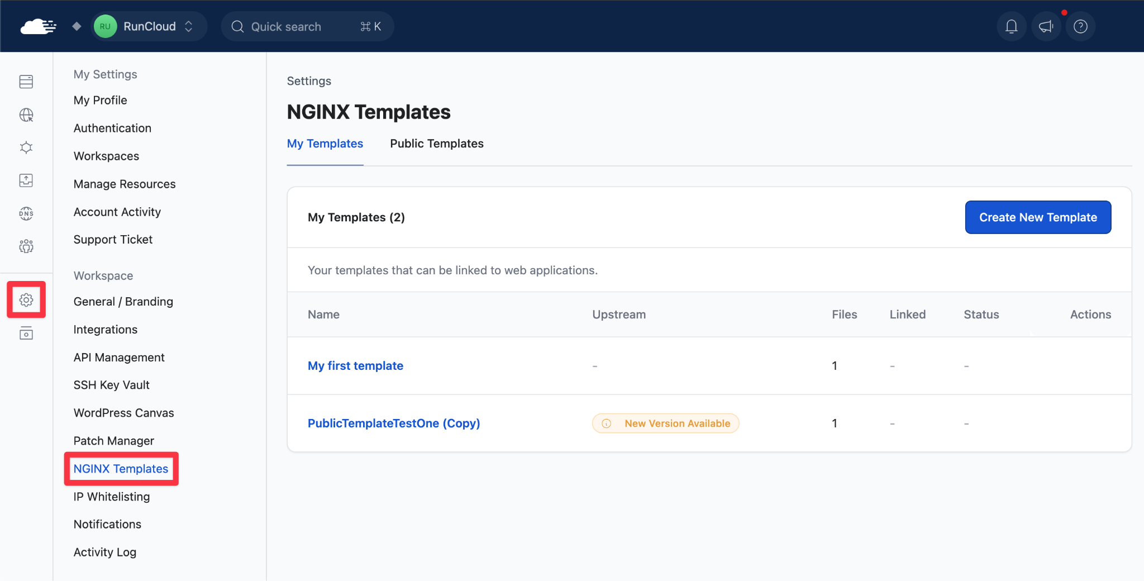Open the notifications bell
The width and height of the screenshot is (1144, 581).
[x=1012, y=26]
